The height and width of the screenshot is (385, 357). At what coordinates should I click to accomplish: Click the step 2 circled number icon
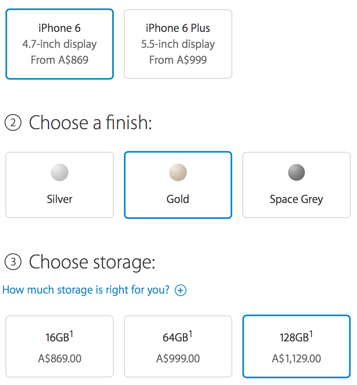(x=13, y=123)
